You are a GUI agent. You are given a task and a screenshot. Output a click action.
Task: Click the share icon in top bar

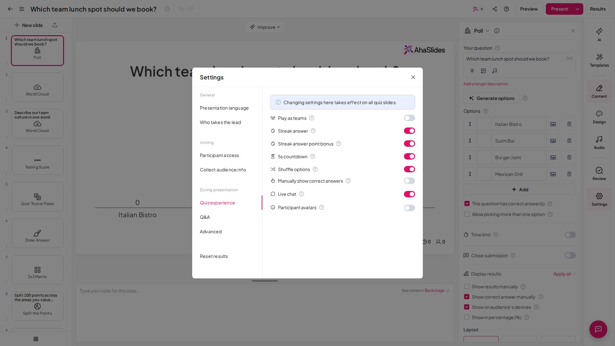495,9
